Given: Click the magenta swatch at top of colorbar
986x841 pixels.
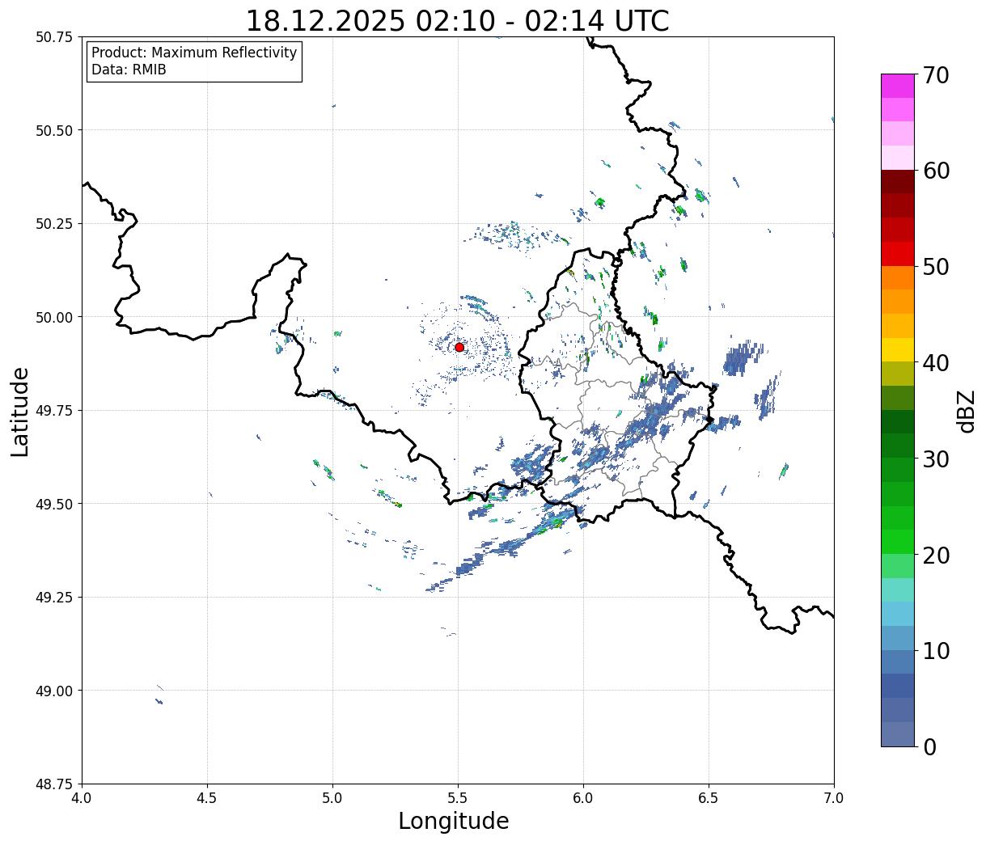Looking at the screenshot, I should tap(898, 86).
